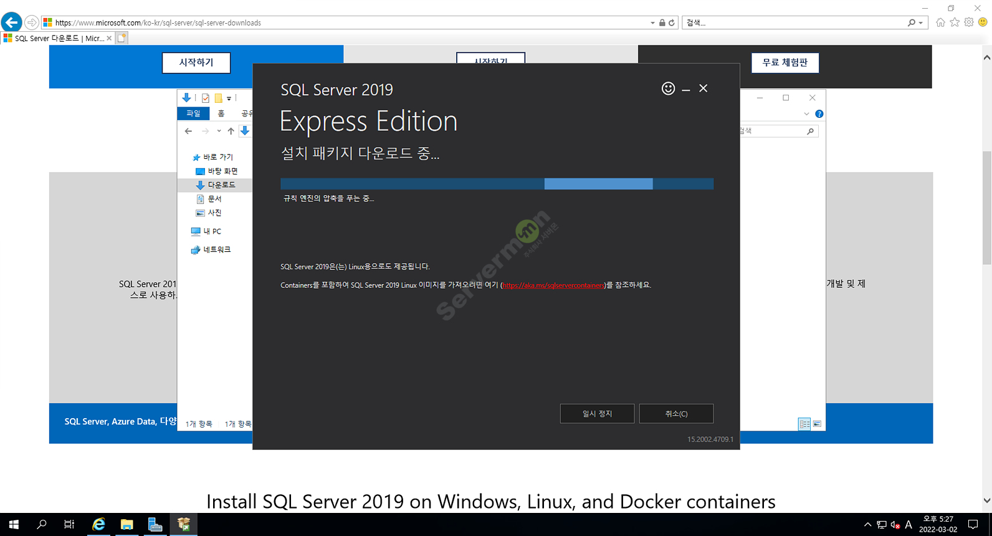Refresh the current web page

click(671, 22)
